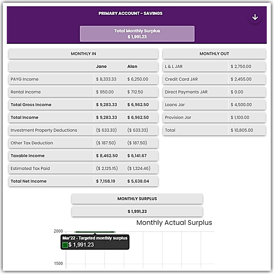Click Alan's rental income $ 712.50
274x274 pixels.
135,92
